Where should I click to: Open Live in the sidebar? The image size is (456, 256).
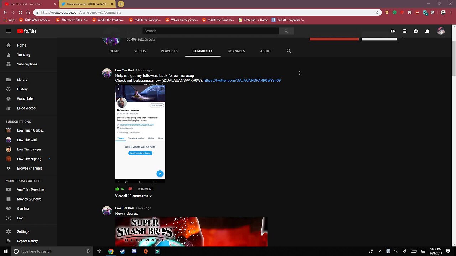pyautogui.click(x=28, y=218)
